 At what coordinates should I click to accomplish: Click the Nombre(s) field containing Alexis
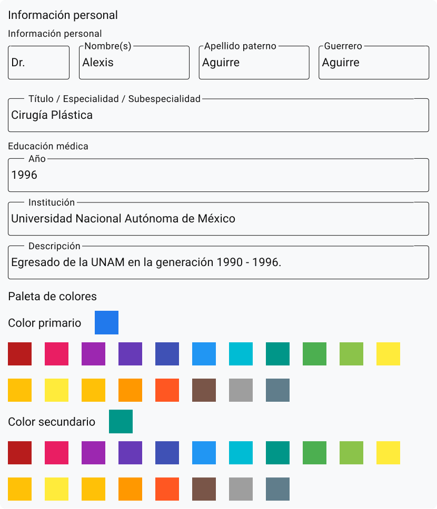[134, 63]
